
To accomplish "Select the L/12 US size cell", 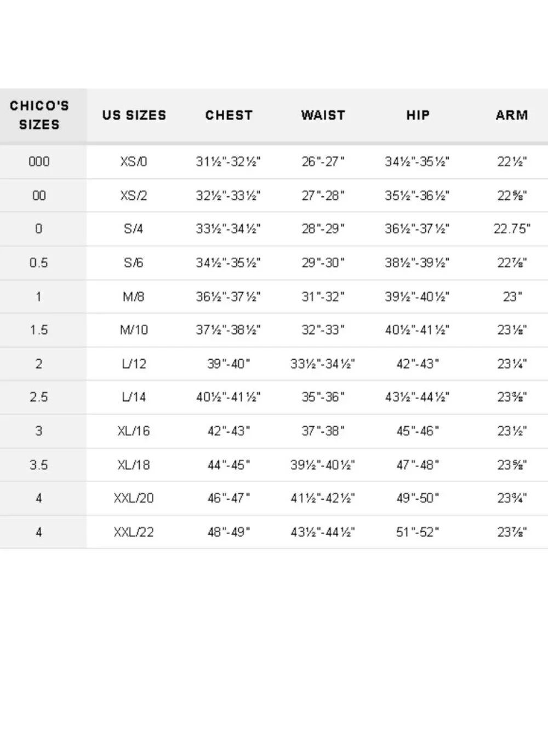I will pos(134,364).
